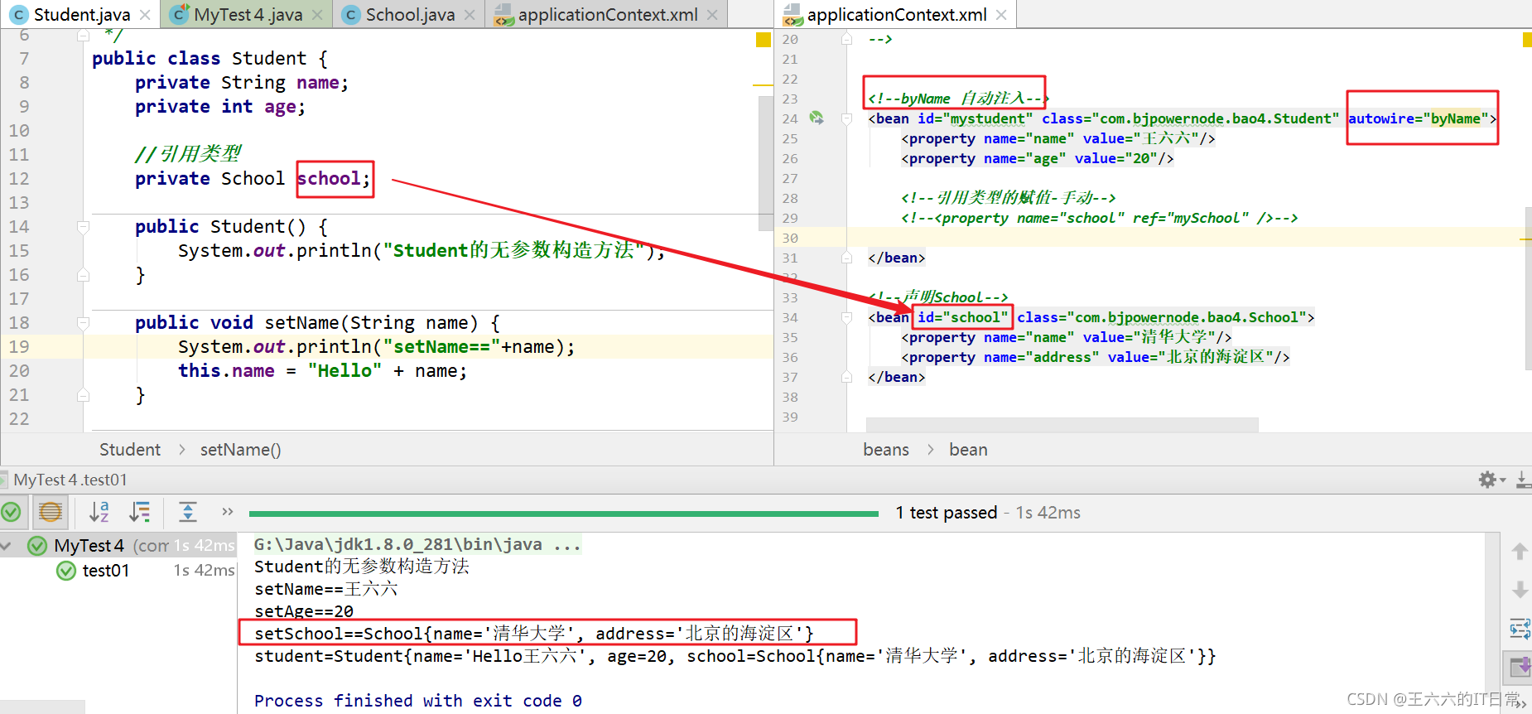Click Student.java editor vertical scrollbar
The width and height of the screenshot is (1532, 714).
(x=765, y=163)
